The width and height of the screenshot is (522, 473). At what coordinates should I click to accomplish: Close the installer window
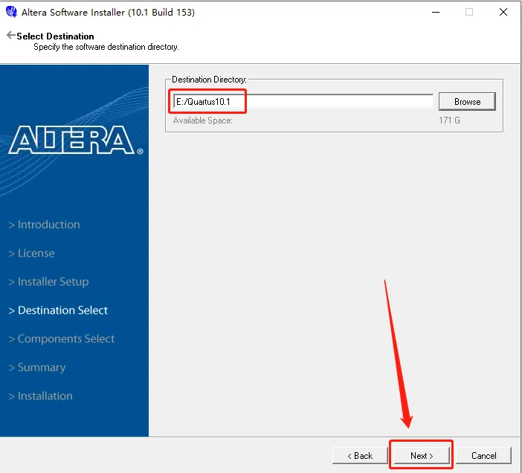[503, 12]
